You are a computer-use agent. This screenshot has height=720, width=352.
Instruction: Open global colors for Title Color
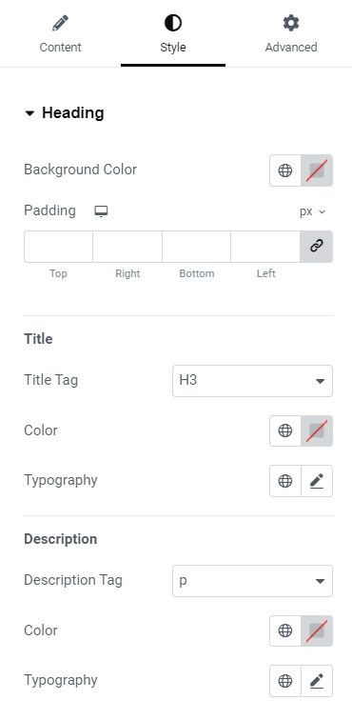click(285, 430)
